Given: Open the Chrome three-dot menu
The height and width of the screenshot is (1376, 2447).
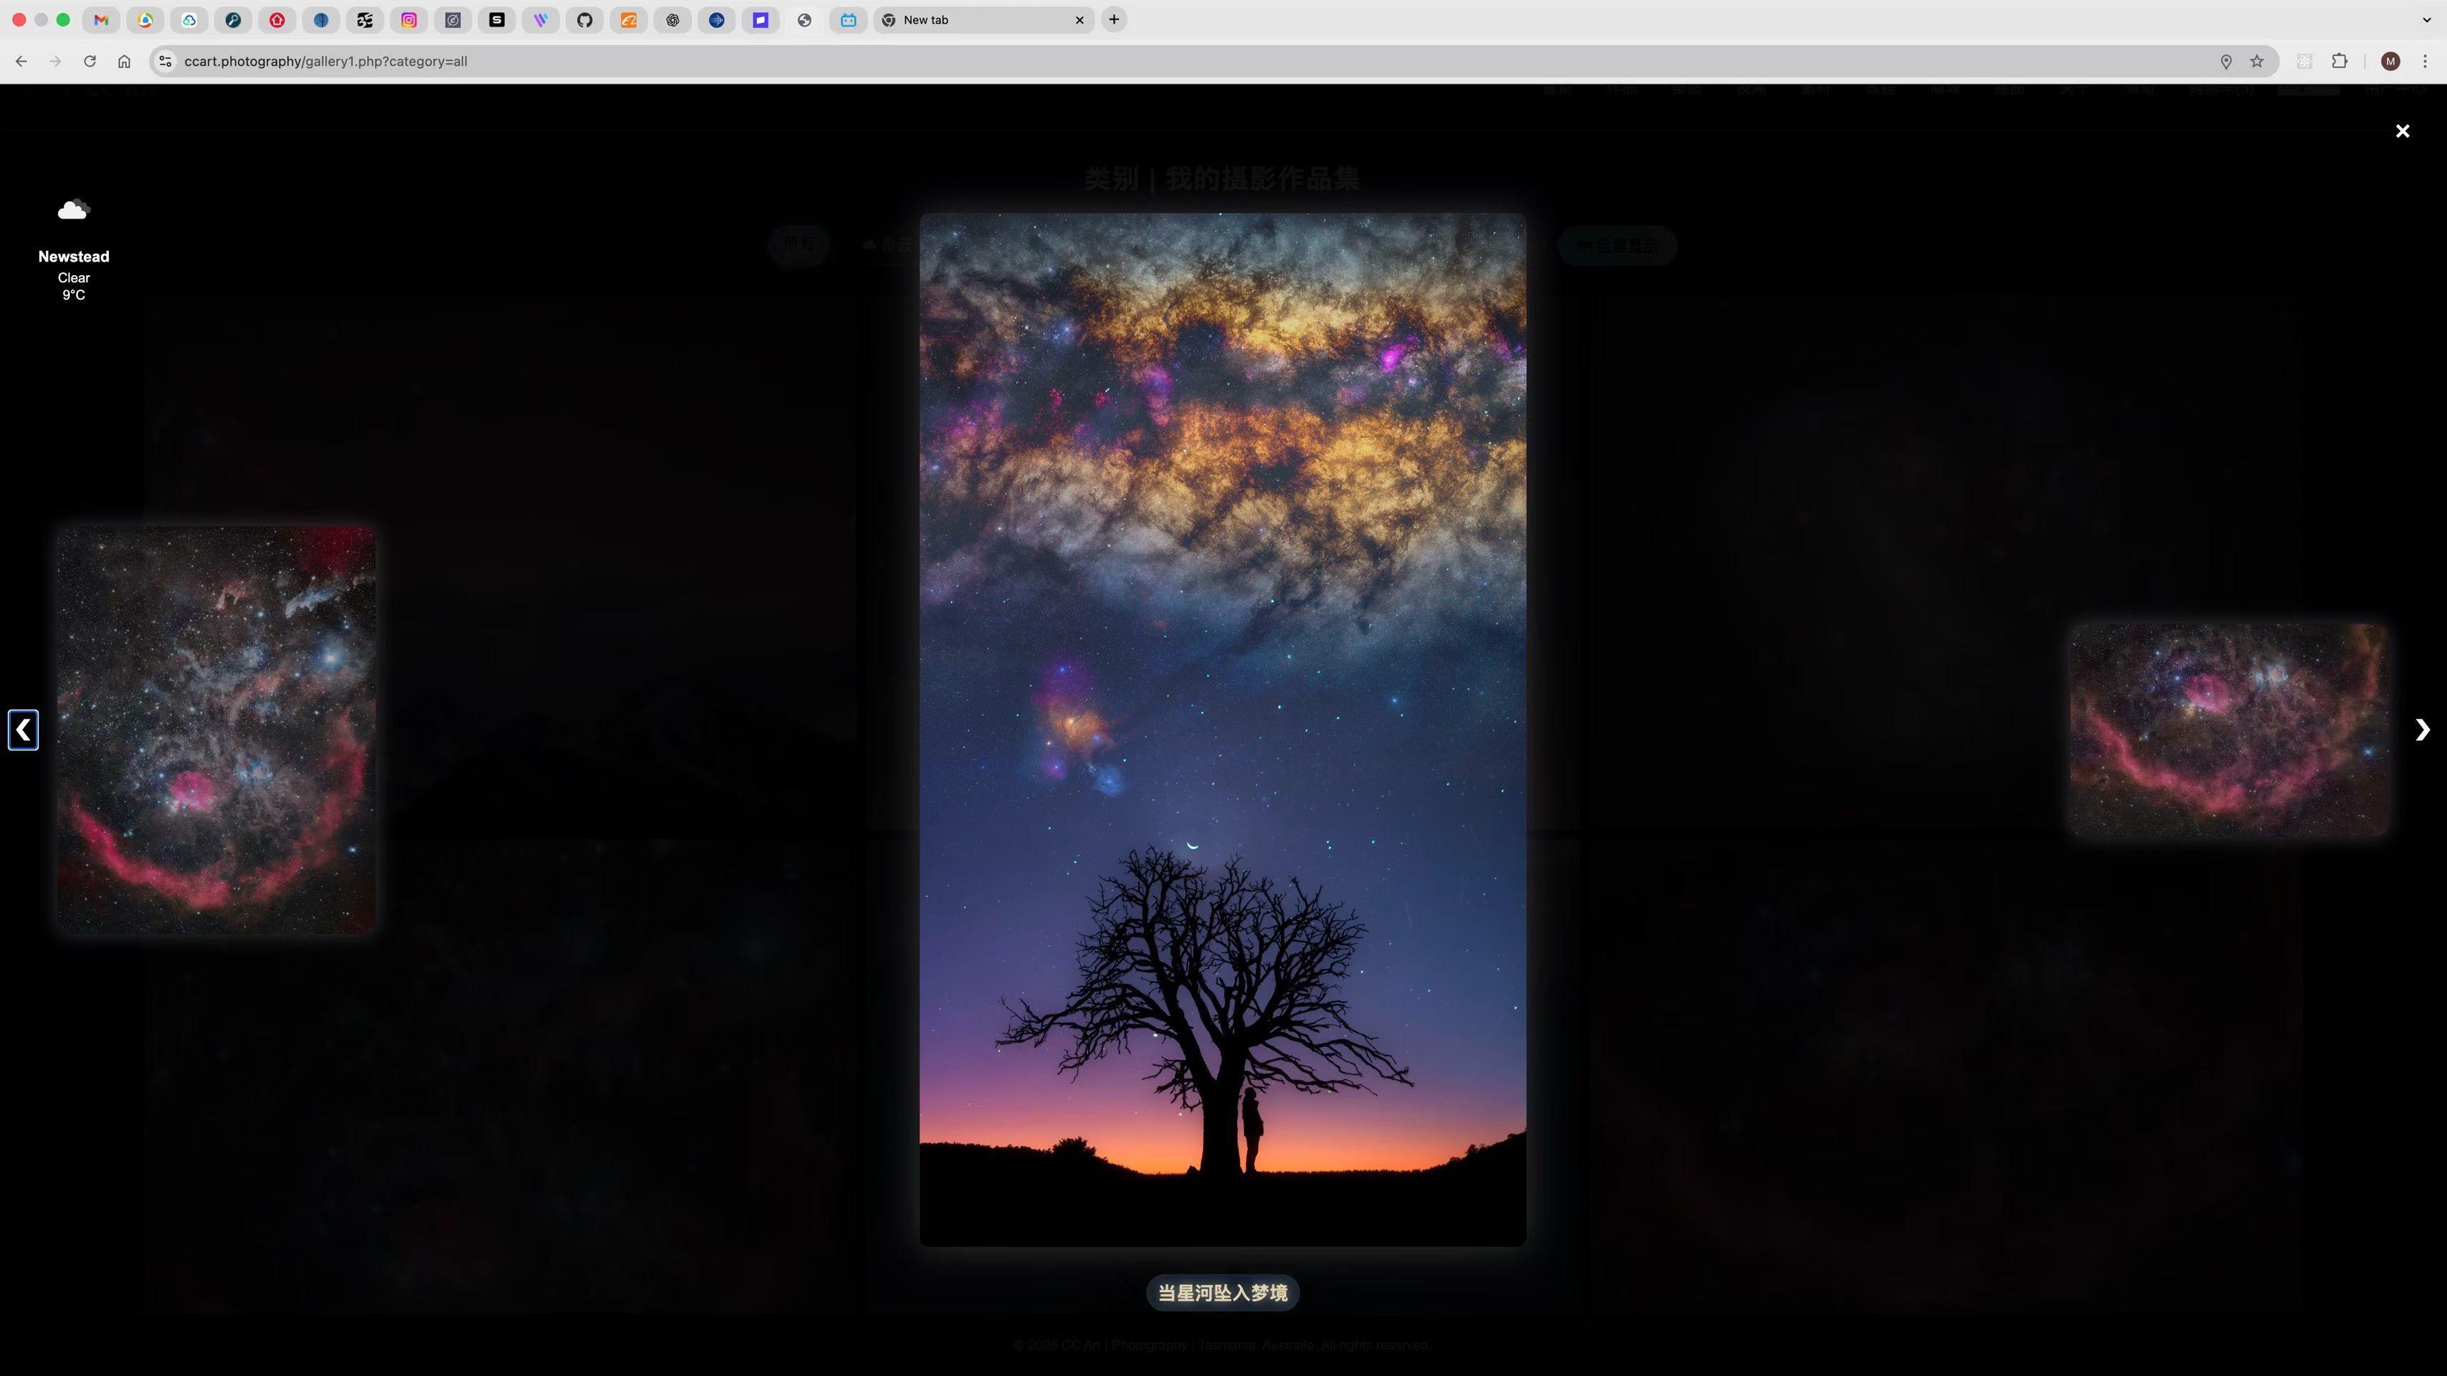Looking at the screenshot, I should click(2425, 62).
